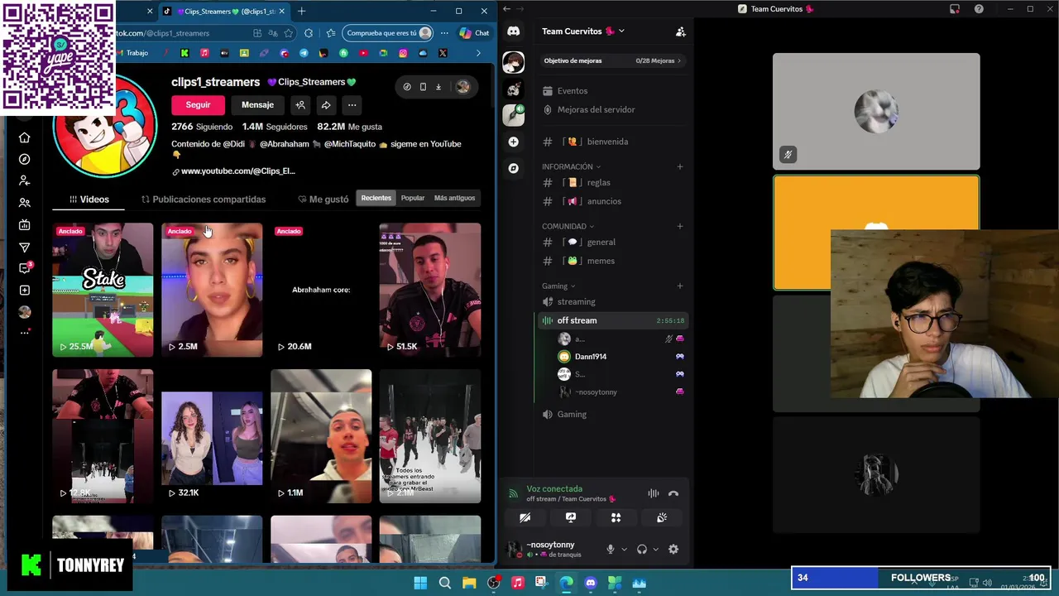Play the pinned Stake video thumbnail
This screenshot has width=1059, height=596.
pos(103,290)
